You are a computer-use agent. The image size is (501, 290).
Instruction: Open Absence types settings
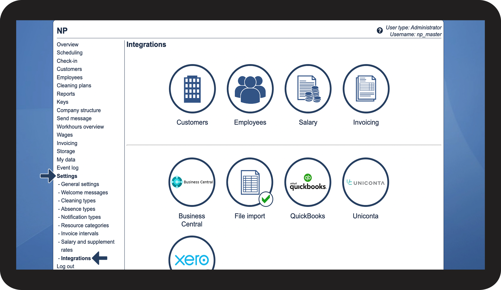tap(78, 209)
